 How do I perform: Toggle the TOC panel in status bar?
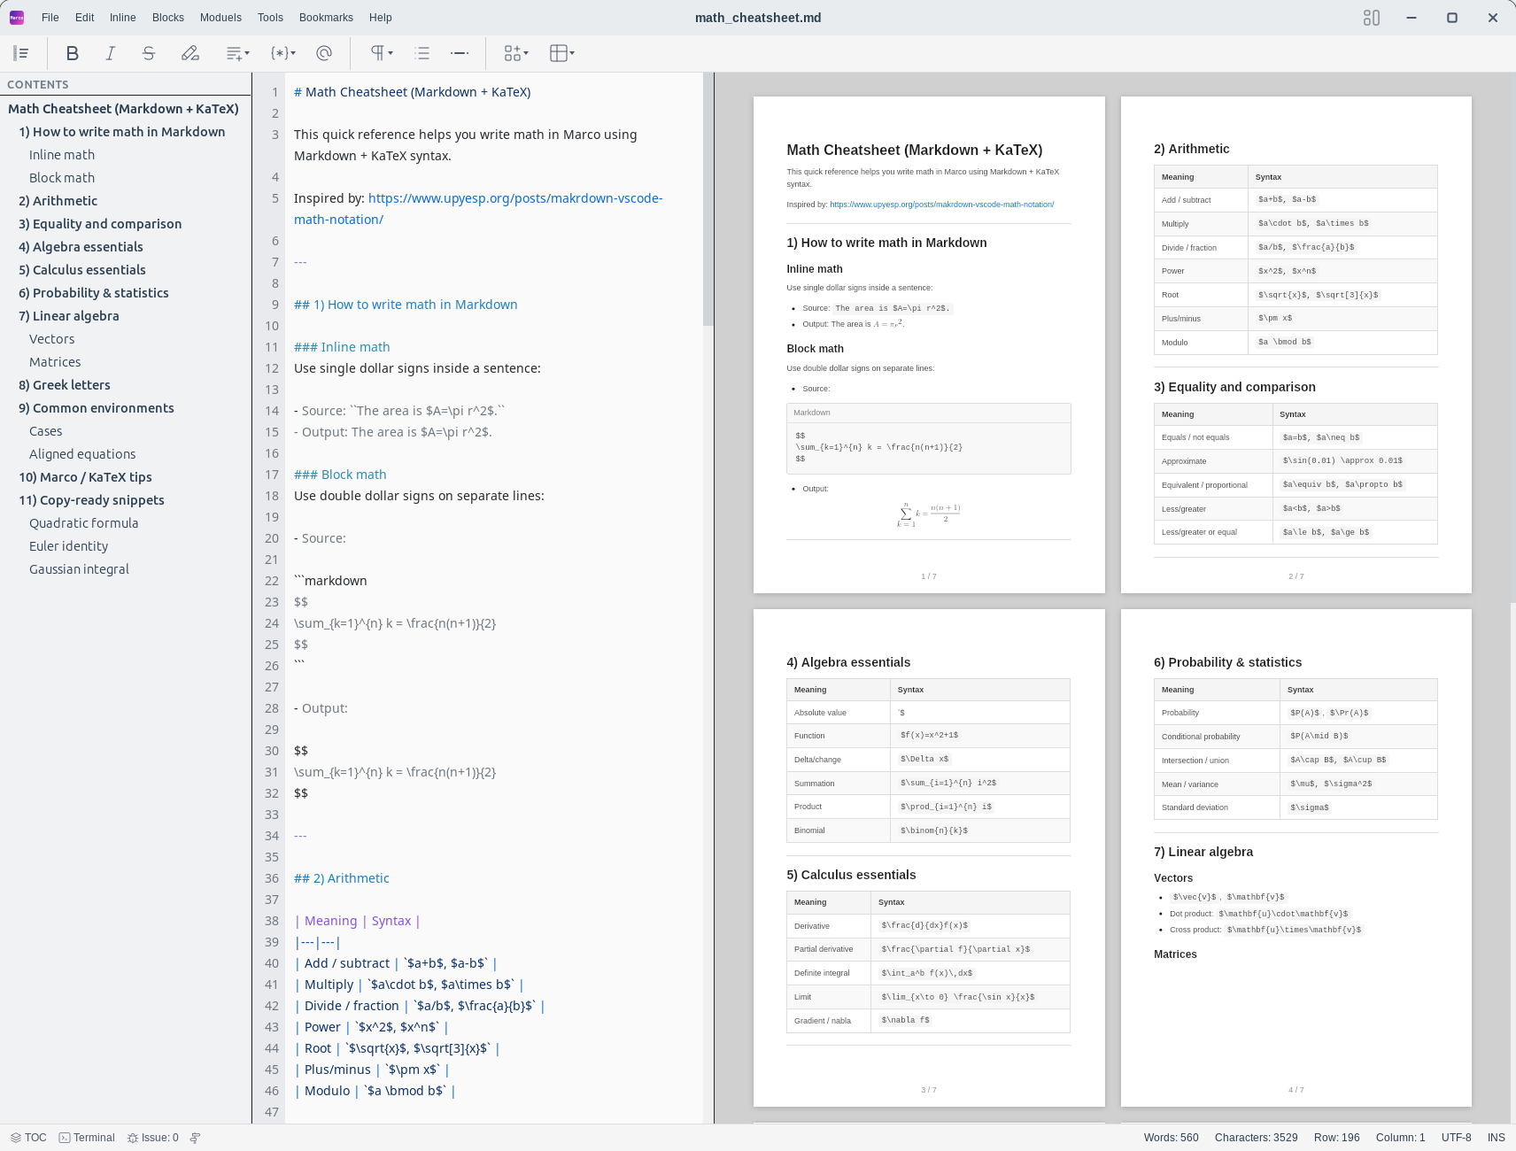tap(28, 1138)
